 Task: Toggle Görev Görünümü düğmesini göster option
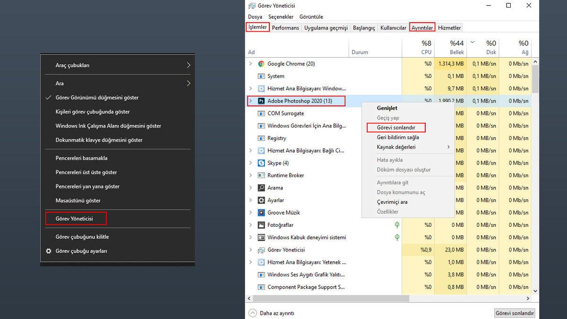[x=97, y=97]
